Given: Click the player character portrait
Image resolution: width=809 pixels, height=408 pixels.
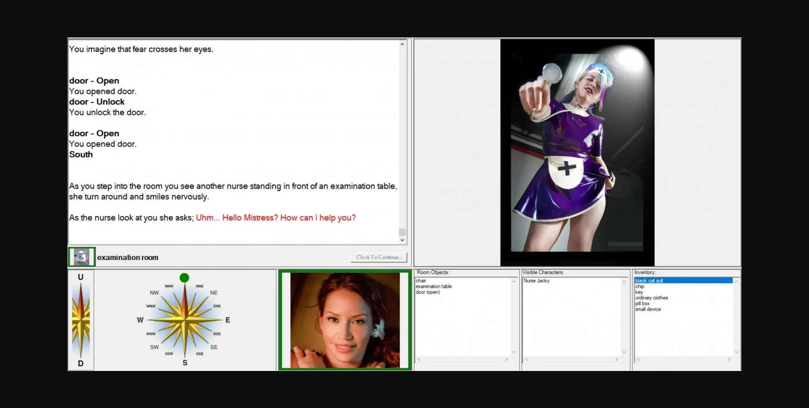Looking at the screenshot, I should [345, 320].
